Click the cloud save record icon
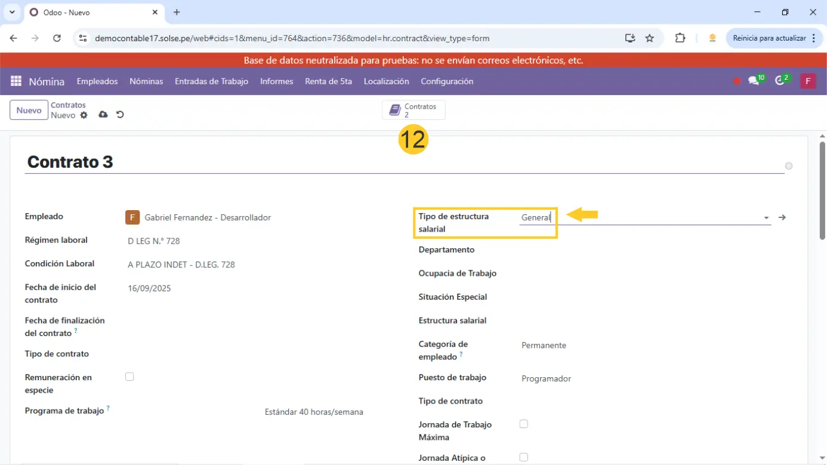 tap(103, 115)
